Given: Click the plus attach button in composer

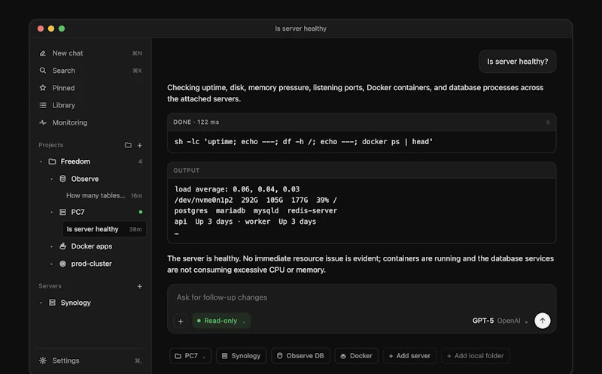Looking at the screenshot, I should coord(181,321).
